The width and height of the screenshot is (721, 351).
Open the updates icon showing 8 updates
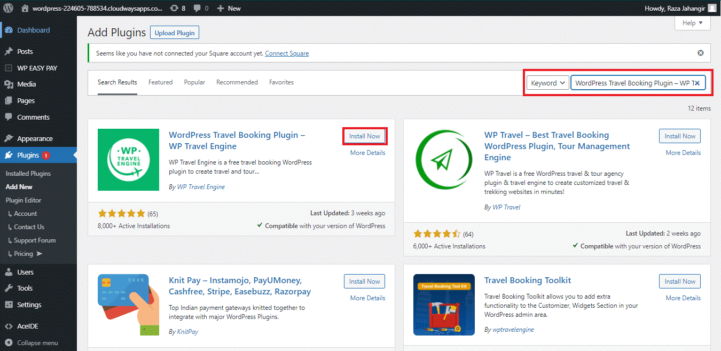[x=176, y=8]
